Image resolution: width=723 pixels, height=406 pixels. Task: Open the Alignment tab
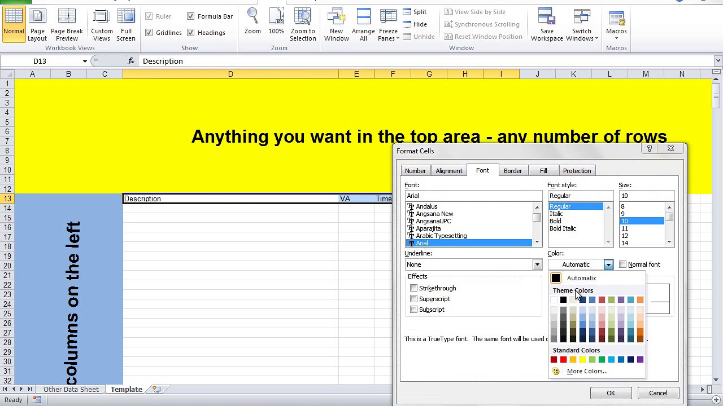[449, 171]
